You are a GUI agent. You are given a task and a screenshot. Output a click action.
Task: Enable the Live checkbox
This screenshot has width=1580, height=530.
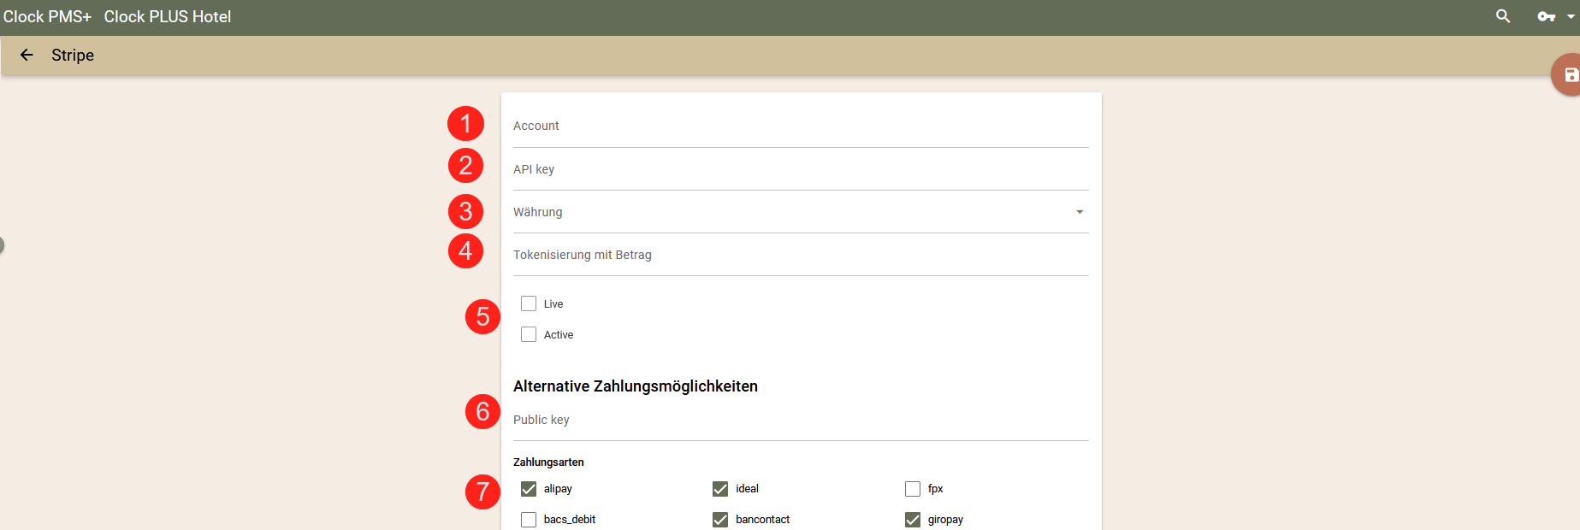(529, 303)
